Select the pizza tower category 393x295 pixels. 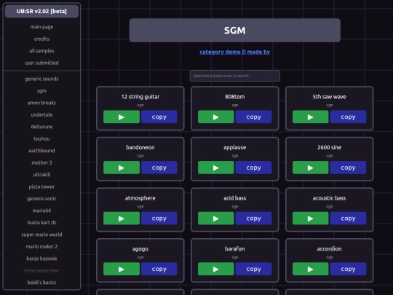41,186
